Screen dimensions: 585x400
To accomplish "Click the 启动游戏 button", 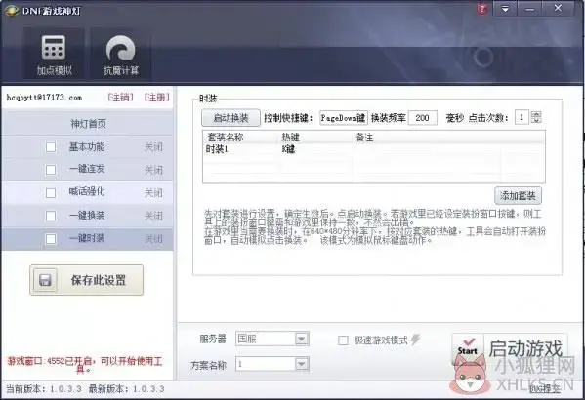I will 509,349.
